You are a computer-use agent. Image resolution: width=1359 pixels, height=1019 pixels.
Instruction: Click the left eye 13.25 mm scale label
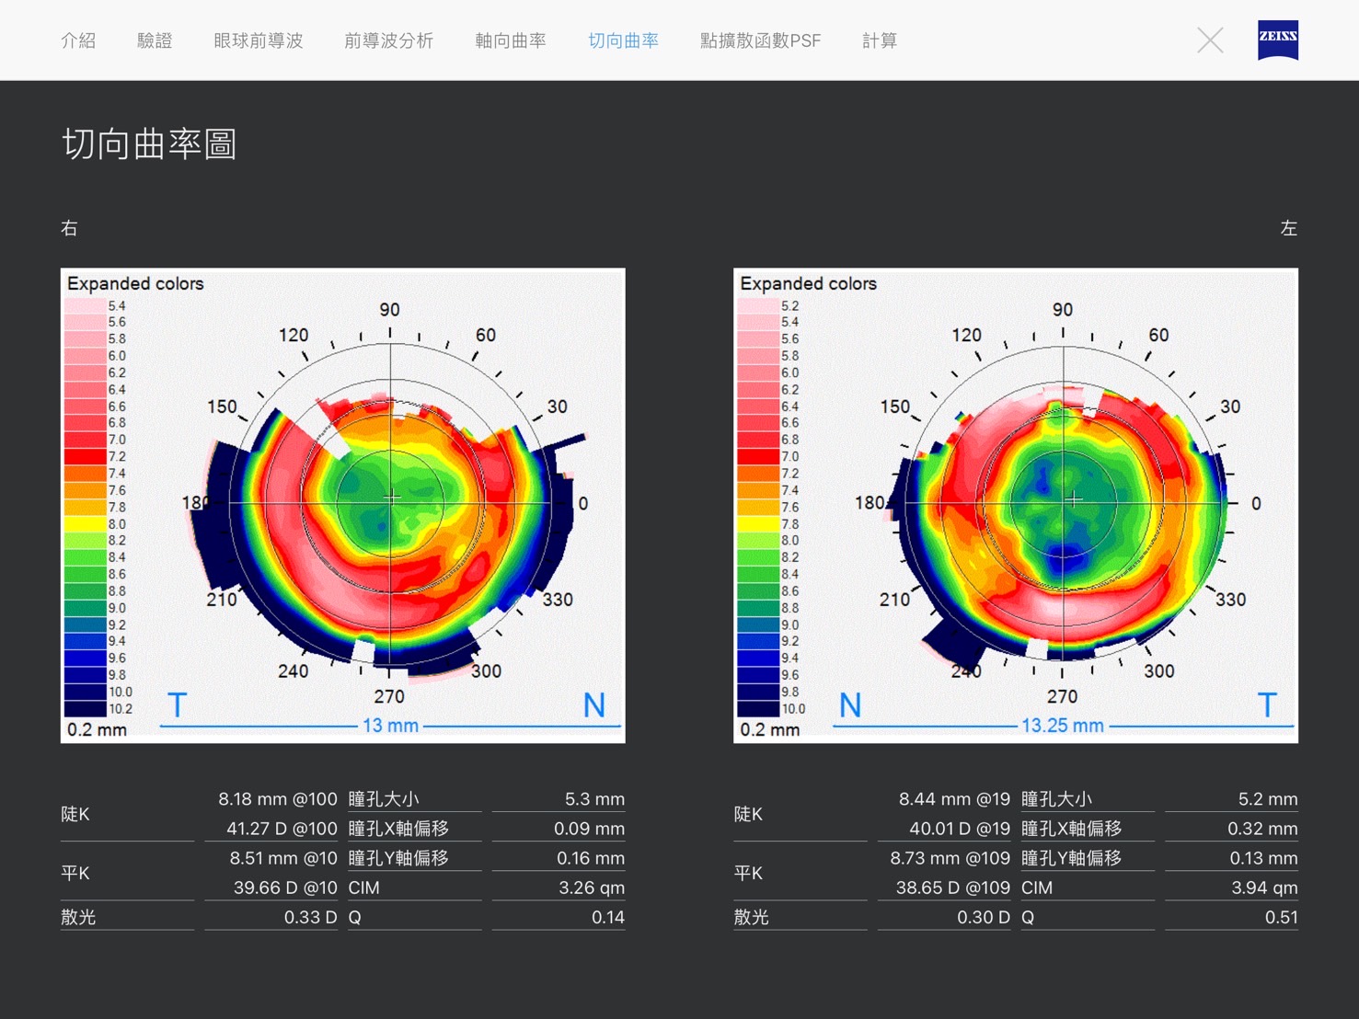pos(1063,726)
